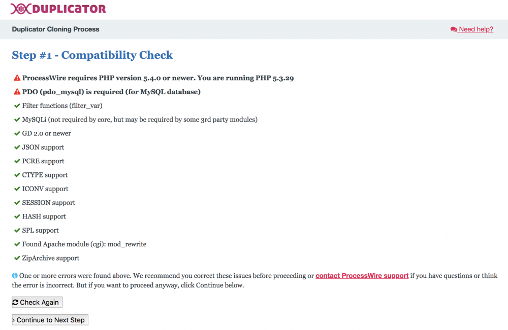This screenshot has height=330, width=508.
Task: Click the warning triangle next to PDO requirement
Action: (17, 92)
